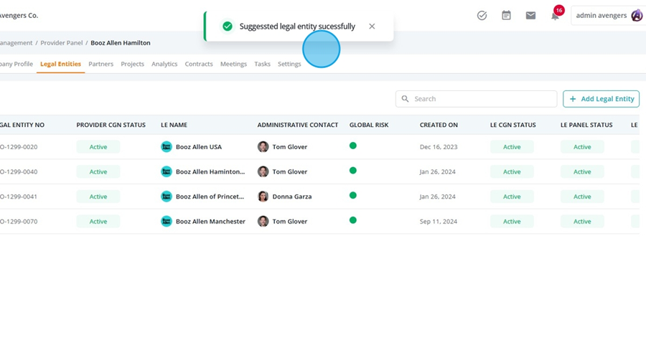Switch to the Partners tab
Image resolution: width=646 pixels, height=360 pixels.
click(101, 64)
